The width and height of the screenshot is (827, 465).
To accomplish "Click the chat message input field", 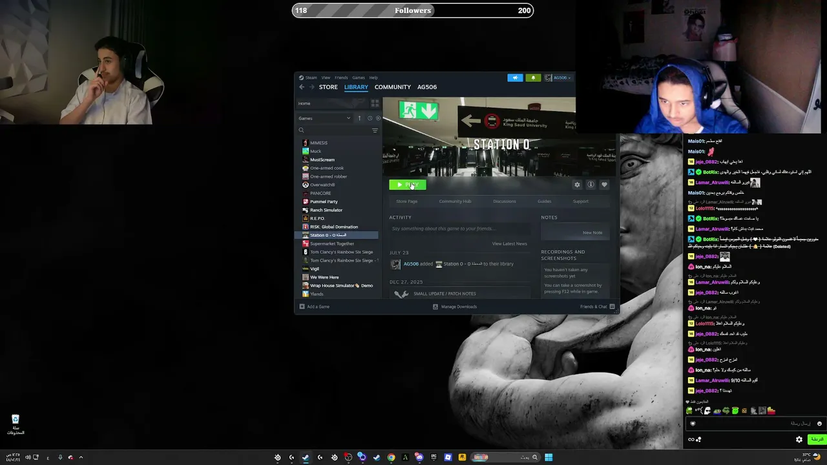I will (755, 424).
